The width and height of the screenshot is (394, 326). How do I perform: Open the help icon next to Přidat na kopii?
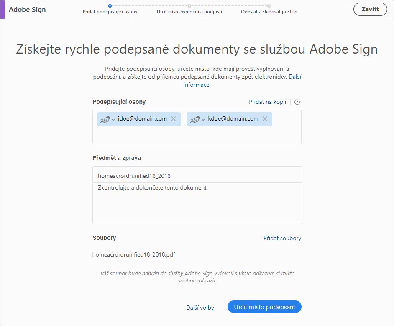click(297, 102)
